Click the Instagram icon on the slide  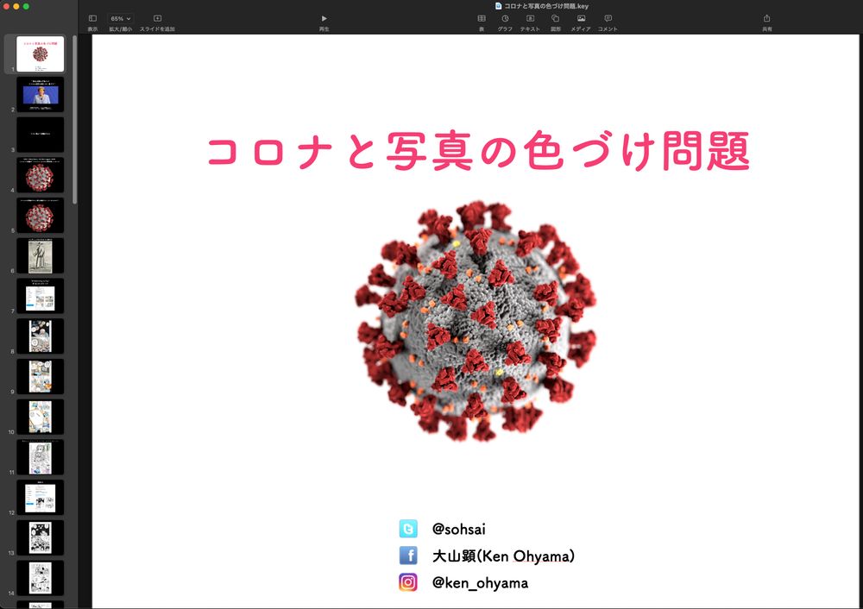[x=408, y=582]
